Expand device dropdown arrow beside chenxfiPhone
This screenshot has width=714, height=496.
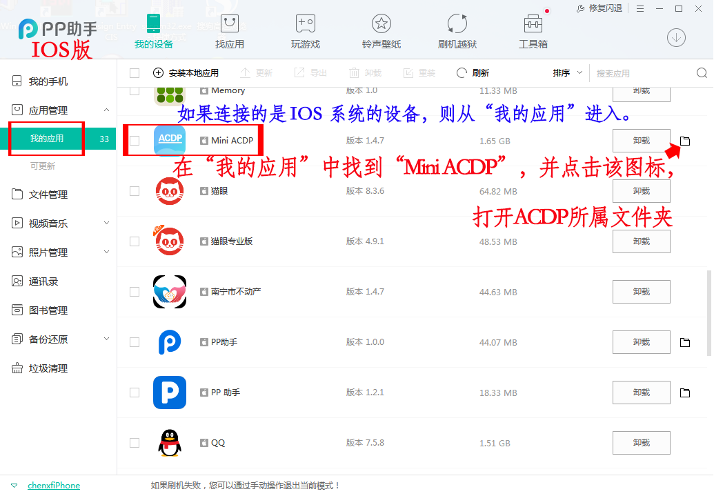pos(14,486)
